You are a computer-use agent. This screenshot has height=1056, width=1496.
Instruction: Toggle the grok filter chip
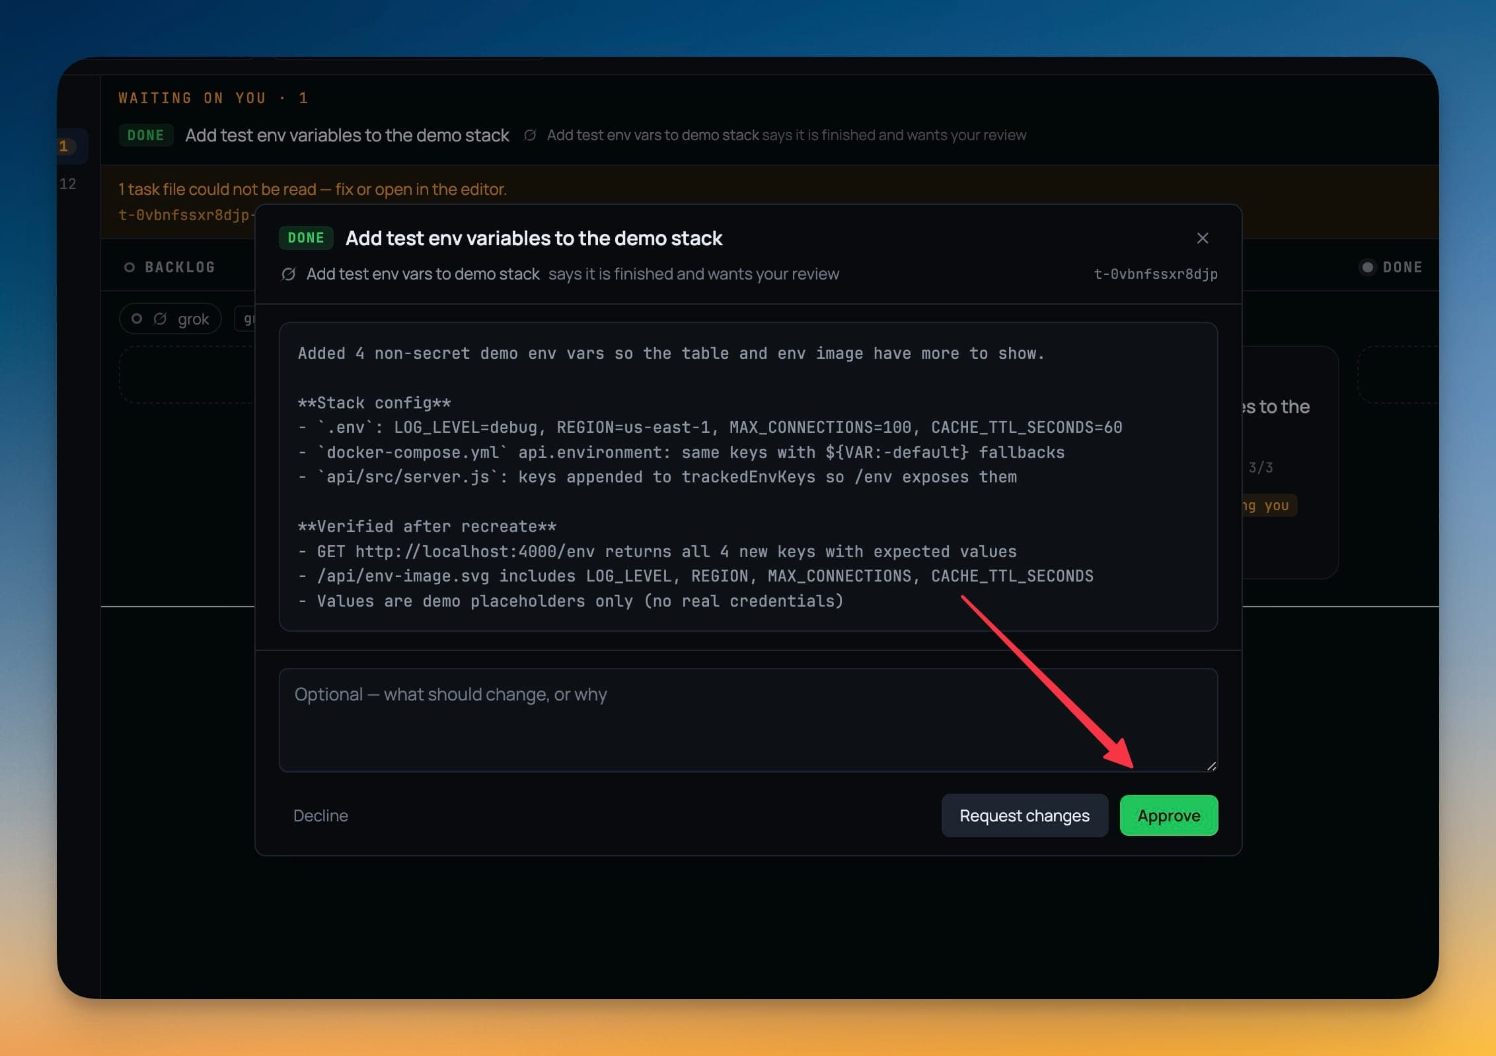[x=170, y=319]
